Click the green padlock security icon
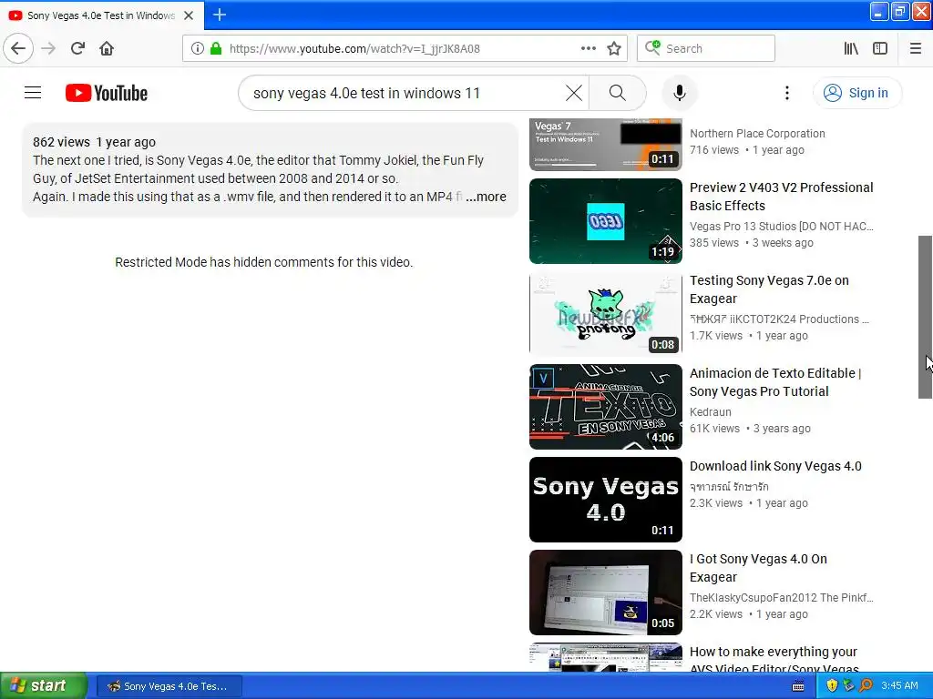This screenshot has height=699, width=933. coord(216,48)
